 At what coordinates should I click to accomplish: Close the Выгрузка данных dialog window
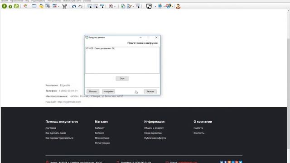click(156, 37)
